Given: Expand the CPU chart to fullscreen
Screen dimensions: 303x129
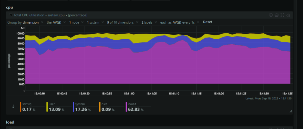Looking at the screenshot, I should (x=282, y=15).
